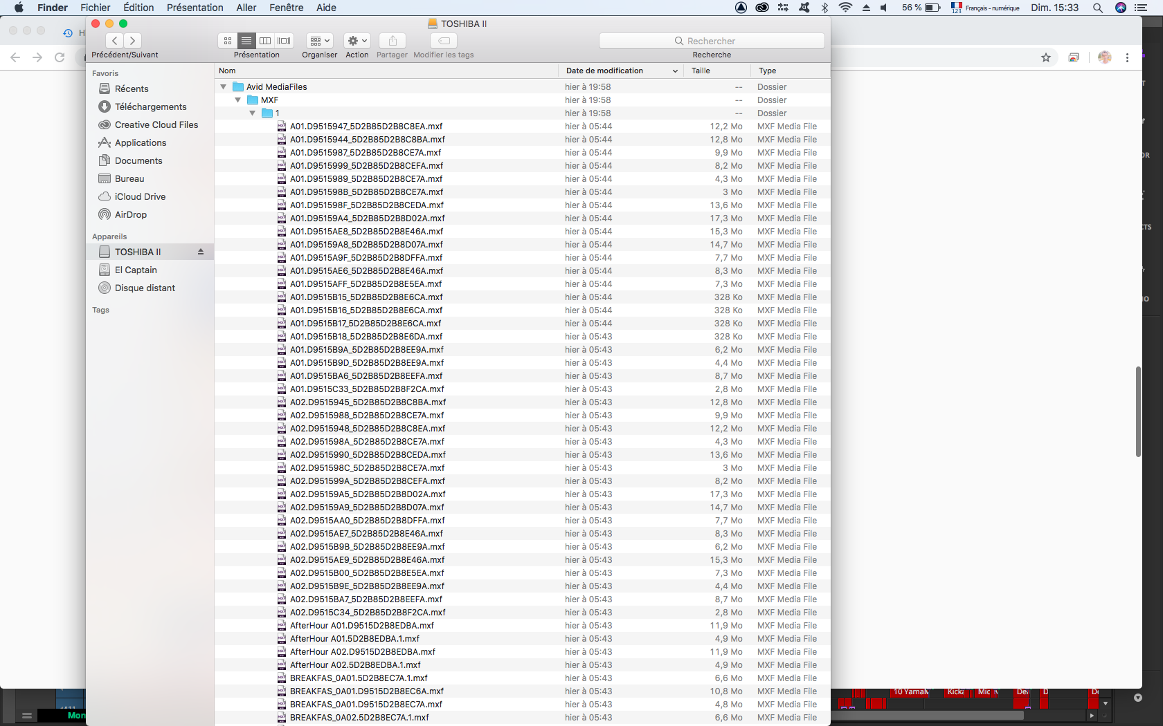Open the browser three-dot menu
The width and height of the screenshot is (1163, 726).
click(1127, 57)
